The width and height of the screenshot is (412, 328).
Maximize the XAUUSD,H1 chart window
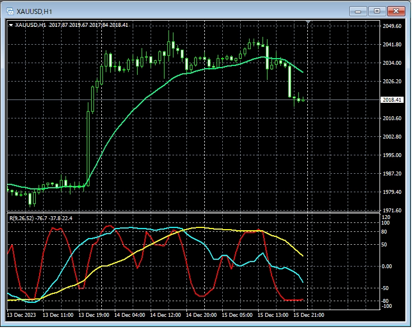(x=377, y=11)
